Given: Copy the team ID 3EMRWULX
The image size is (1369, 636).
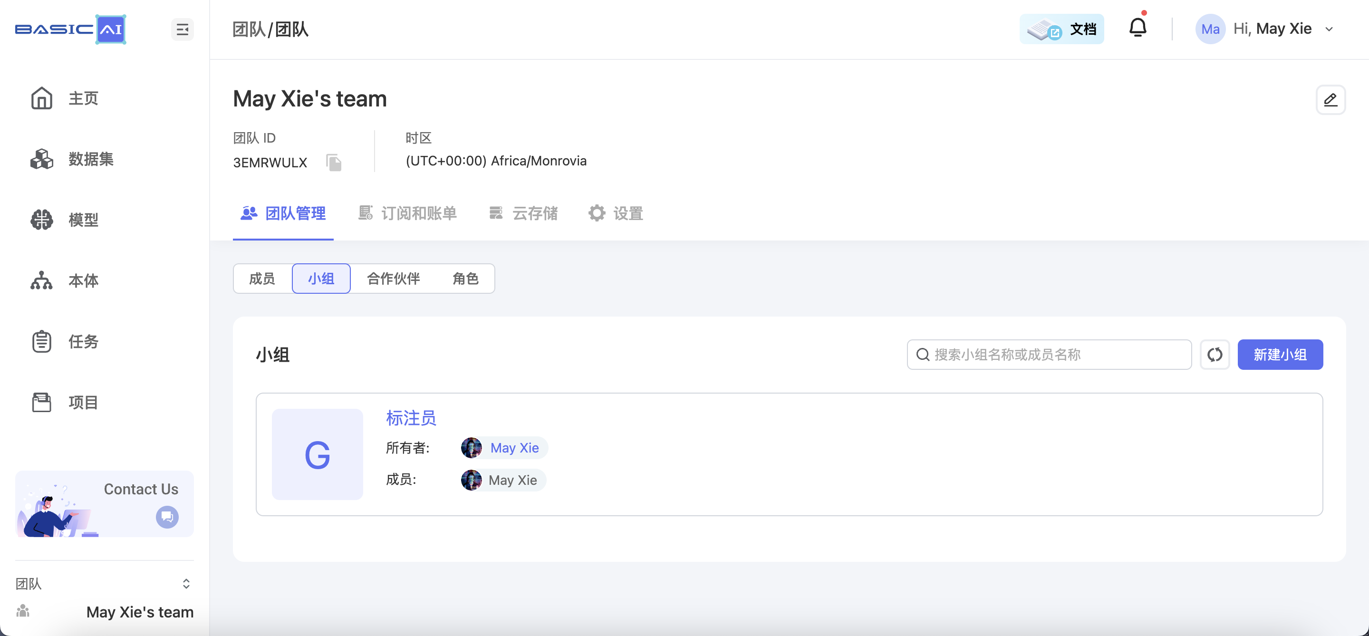Looking at the screenshot, I should click(334, 162).
